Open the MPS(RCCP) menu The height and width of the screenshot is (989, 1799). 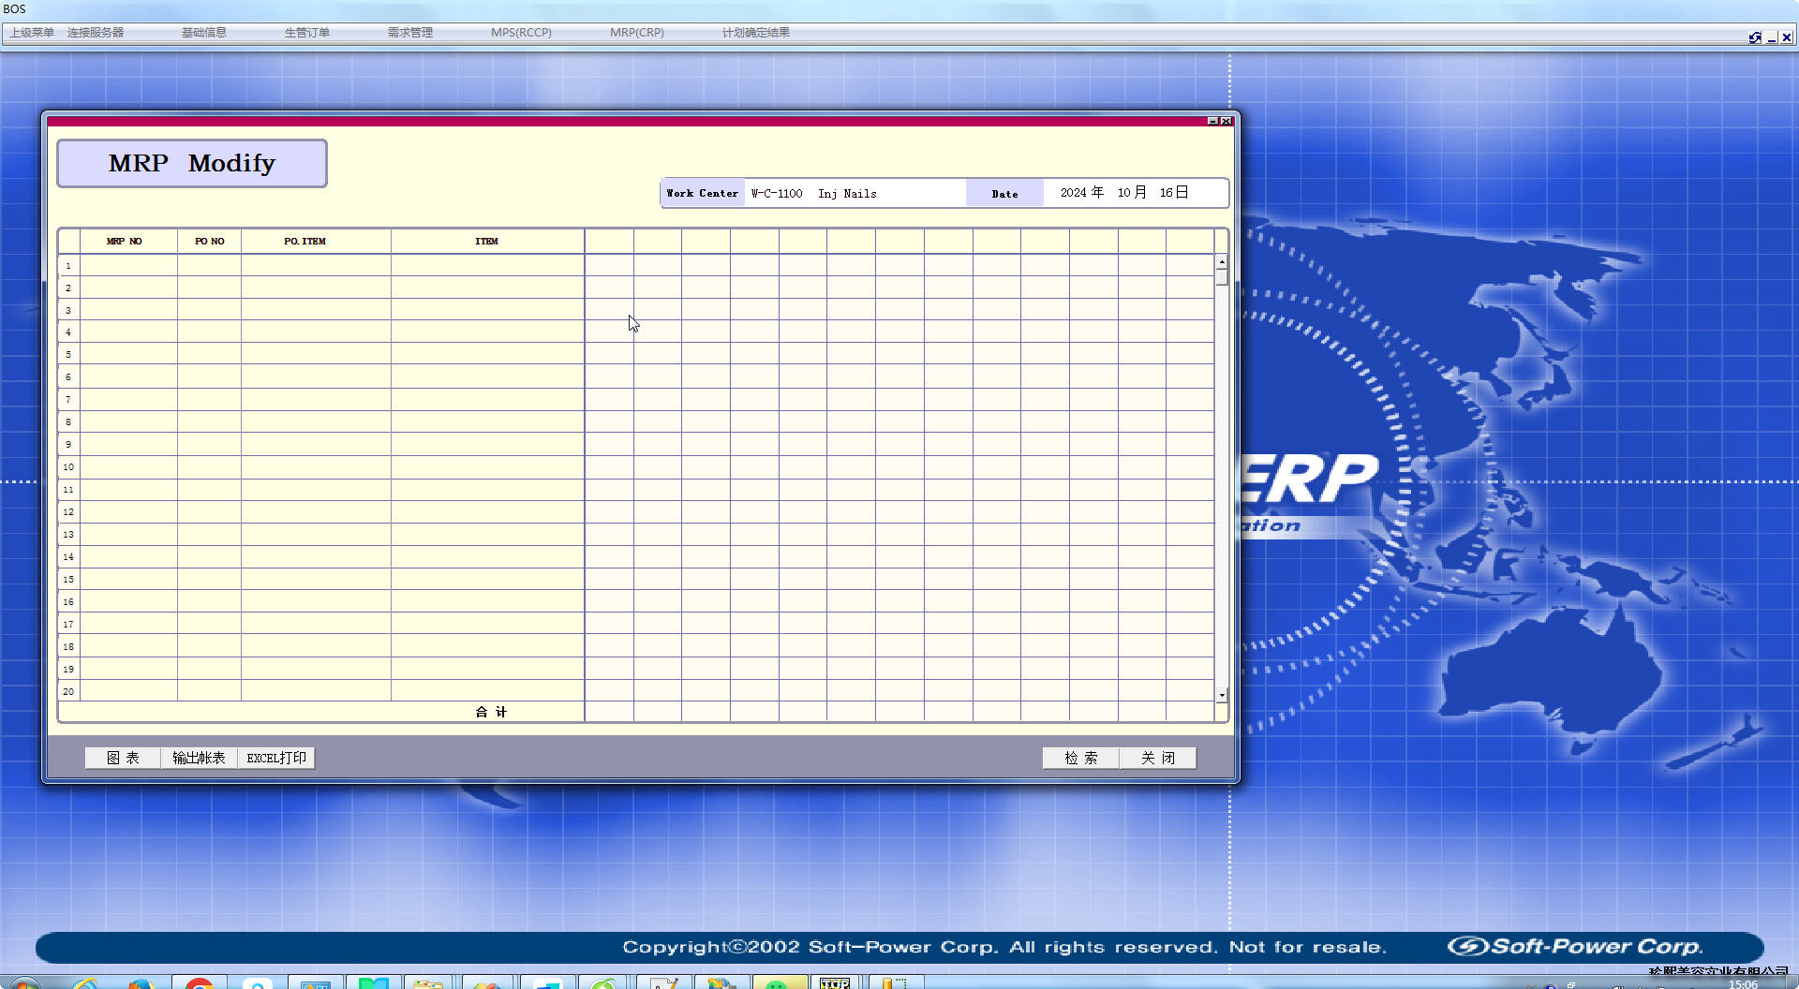pyautogui.click(x=521, y=33)
